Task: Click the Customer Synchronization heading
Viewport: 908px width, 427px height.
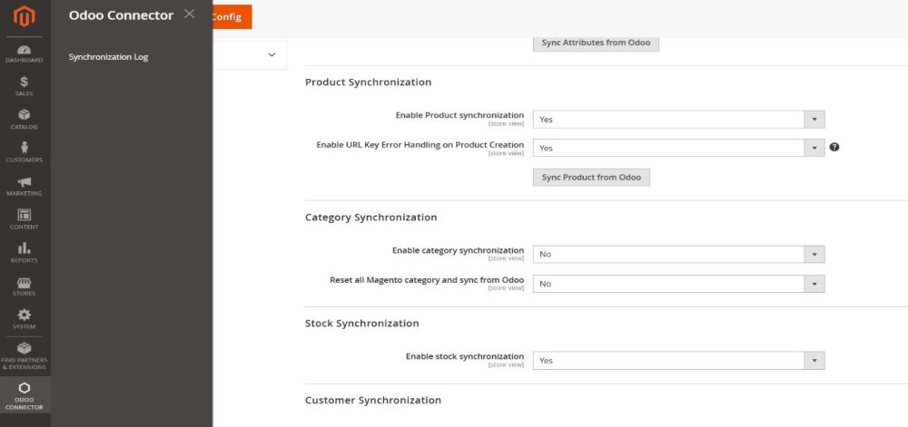Action: point(373,400)
